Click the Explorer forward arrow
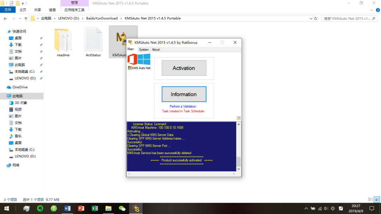Screen dimensions: 381x214 [x=13, y=18]
